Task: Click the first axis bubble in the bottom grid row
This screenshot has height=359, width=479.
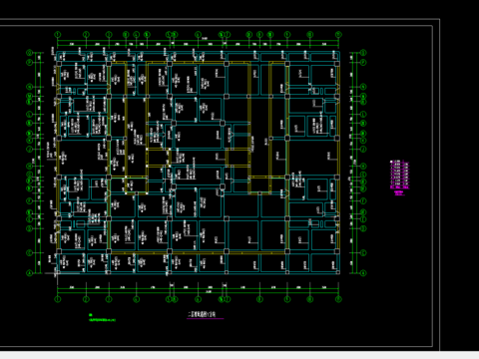Action: (x=58, y=299)
